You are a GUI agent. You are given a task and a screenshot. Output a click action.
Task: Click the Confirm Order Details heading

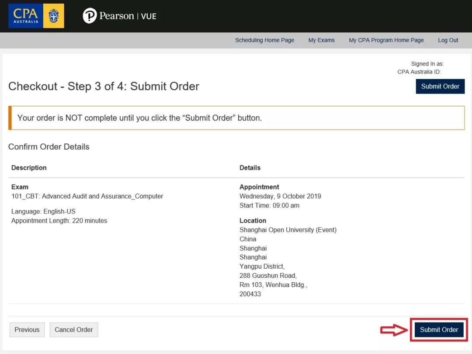coord(49,147)
